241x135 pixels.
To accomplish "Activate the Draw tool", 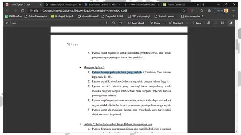I will click(x=155, y=23).
